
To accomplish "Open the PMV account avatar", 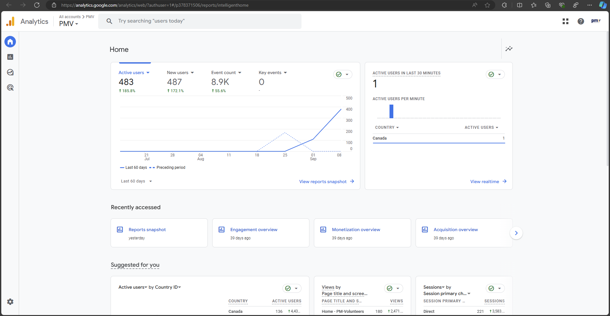I will pos(596,21).
